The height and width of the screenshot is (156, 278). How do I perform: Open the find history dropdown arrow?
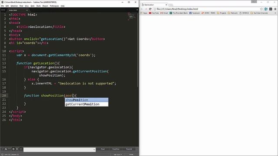(94, 149)
